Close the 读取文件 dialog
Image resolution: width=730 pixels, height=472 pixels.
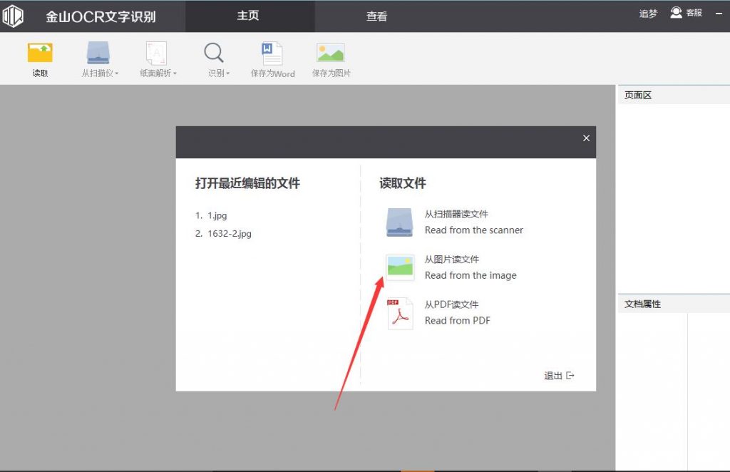pos(586,138)
